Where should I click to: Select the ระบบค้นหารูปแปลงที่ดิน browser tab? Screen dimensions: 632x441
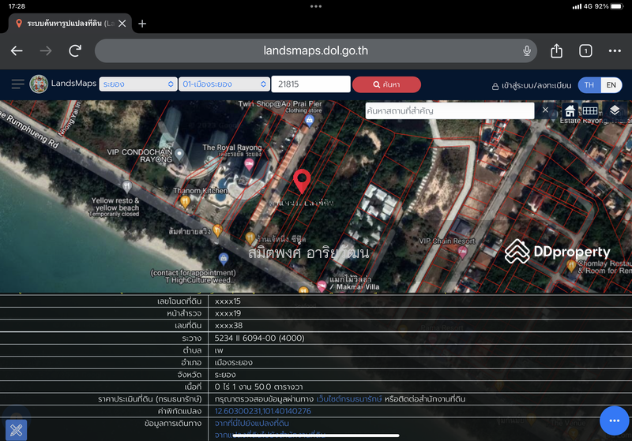(65, 24)
